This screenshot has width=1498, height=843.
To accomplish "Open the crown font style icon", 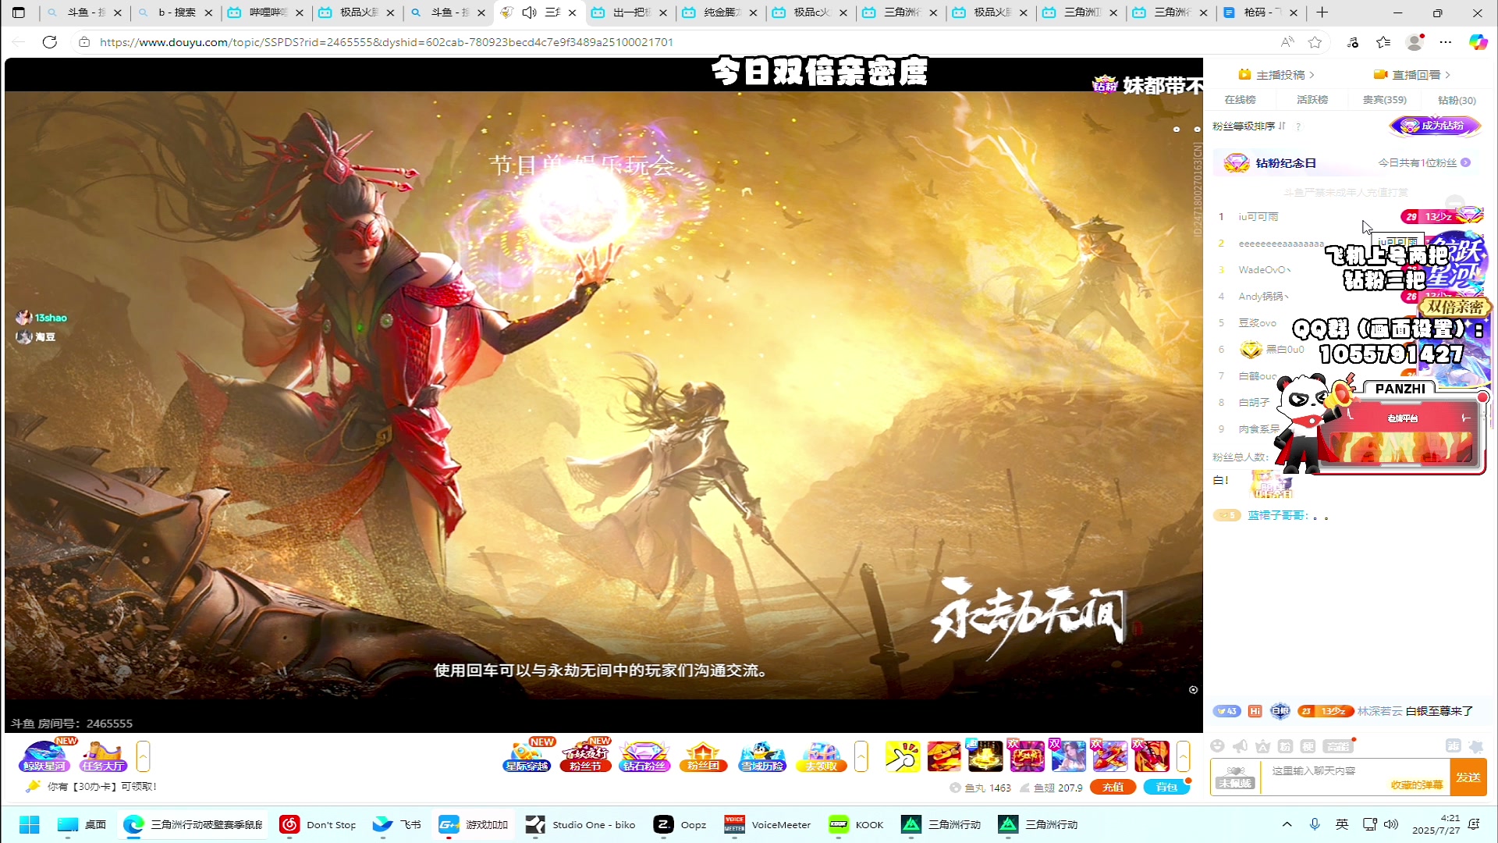I will [x=1262, y=746].
